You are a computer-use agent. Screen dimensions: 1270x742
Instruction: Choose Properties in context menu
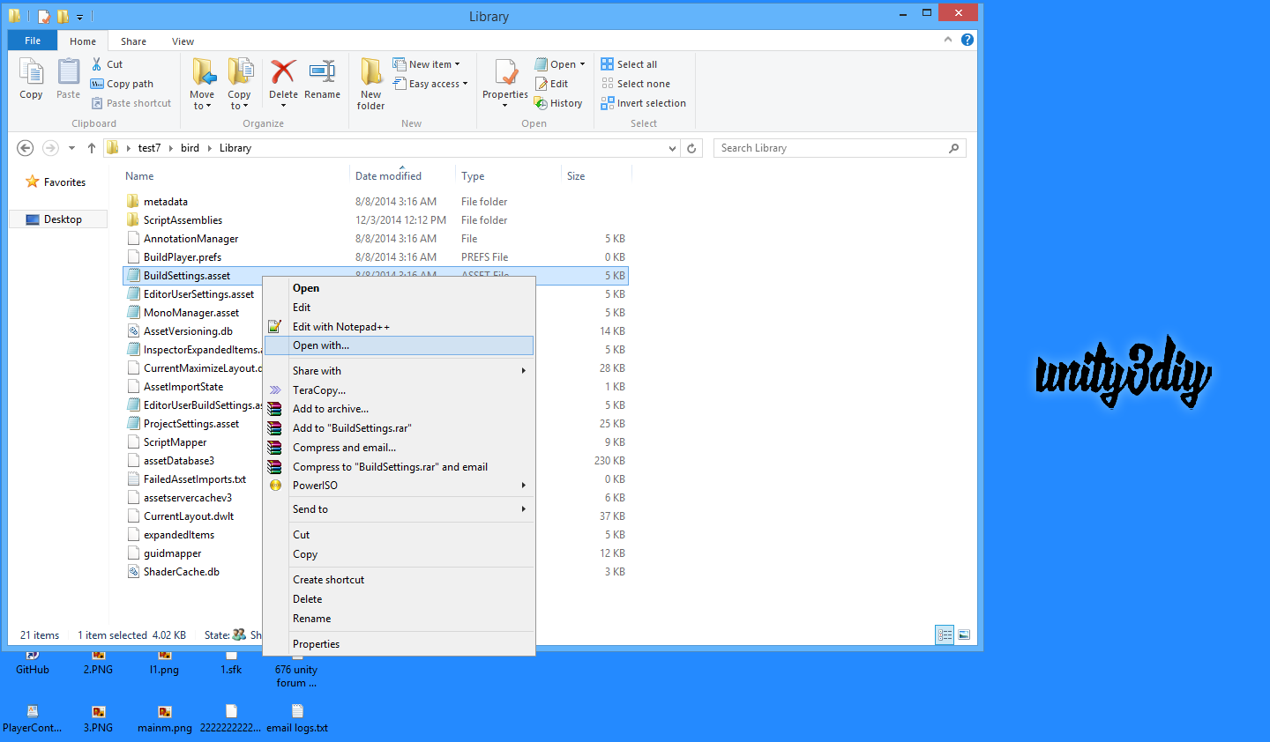(400, 644)
